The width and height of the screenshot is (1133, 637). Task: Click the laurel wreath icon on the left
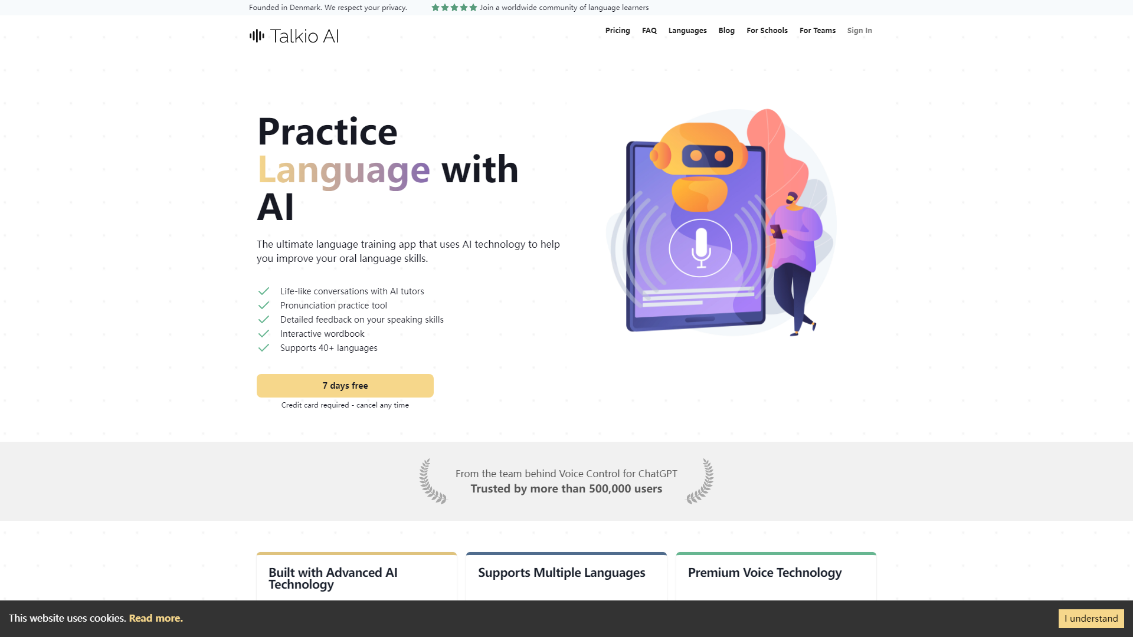(435, 481)
